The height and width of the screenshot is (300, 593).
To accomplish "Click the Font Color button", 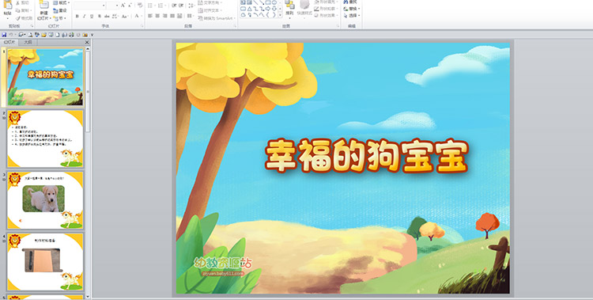I will click(138, 16).
